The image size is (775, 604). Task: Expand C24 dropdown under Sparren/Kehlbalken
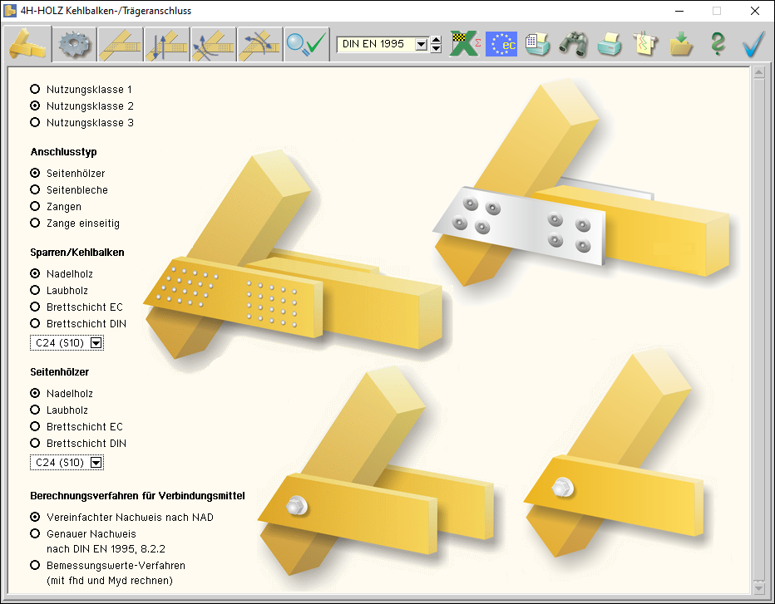coord(96,342)
